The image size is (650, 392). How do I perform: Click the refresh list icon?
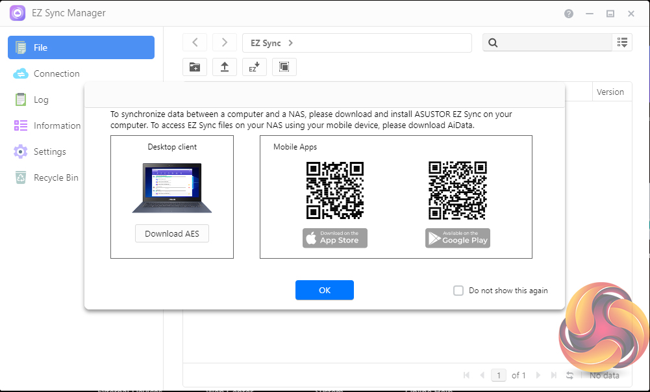(570, 375)
